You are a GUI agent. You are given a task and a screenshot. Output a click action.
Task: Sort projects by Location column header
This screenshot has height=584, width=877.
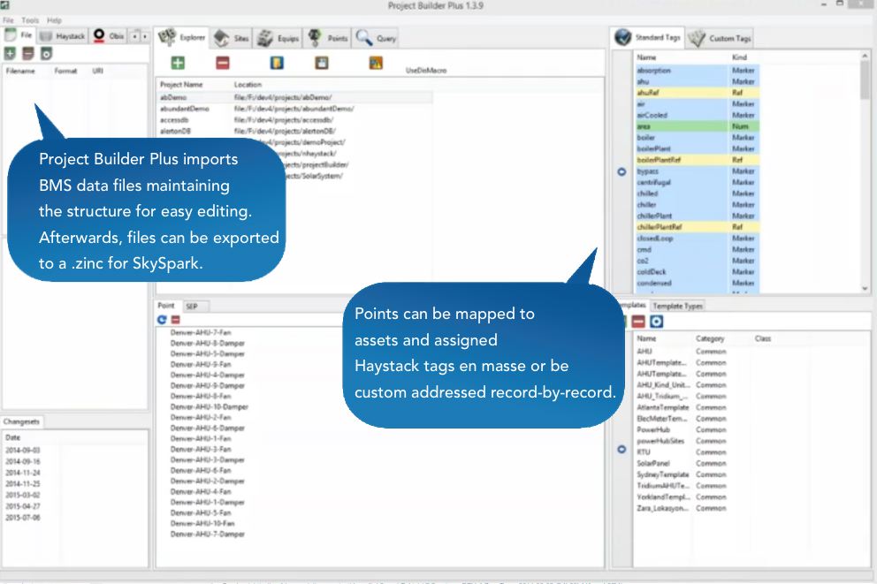tap(248, 85)
